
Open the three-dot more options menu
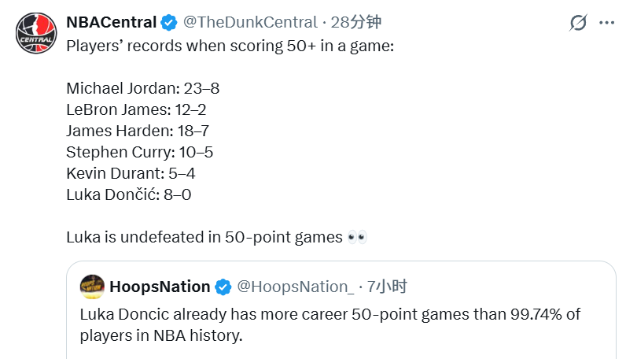(x=606, y=23)
